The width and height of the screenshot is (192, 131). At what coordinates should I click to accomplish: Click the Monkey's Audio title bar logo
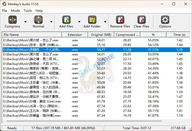(4, 4)
